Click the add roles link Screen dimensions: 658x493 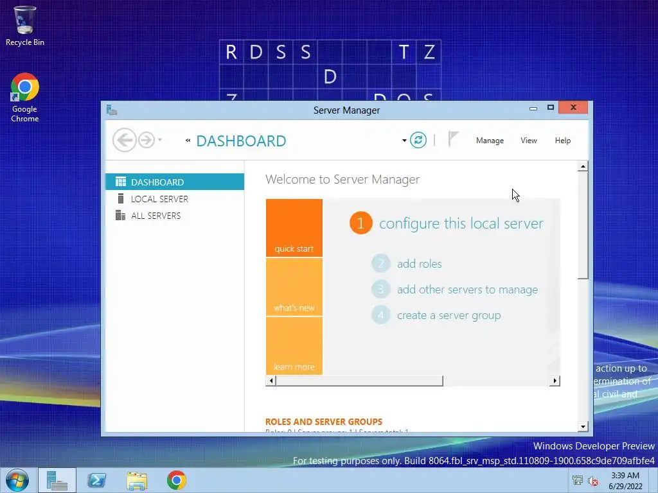419,264
